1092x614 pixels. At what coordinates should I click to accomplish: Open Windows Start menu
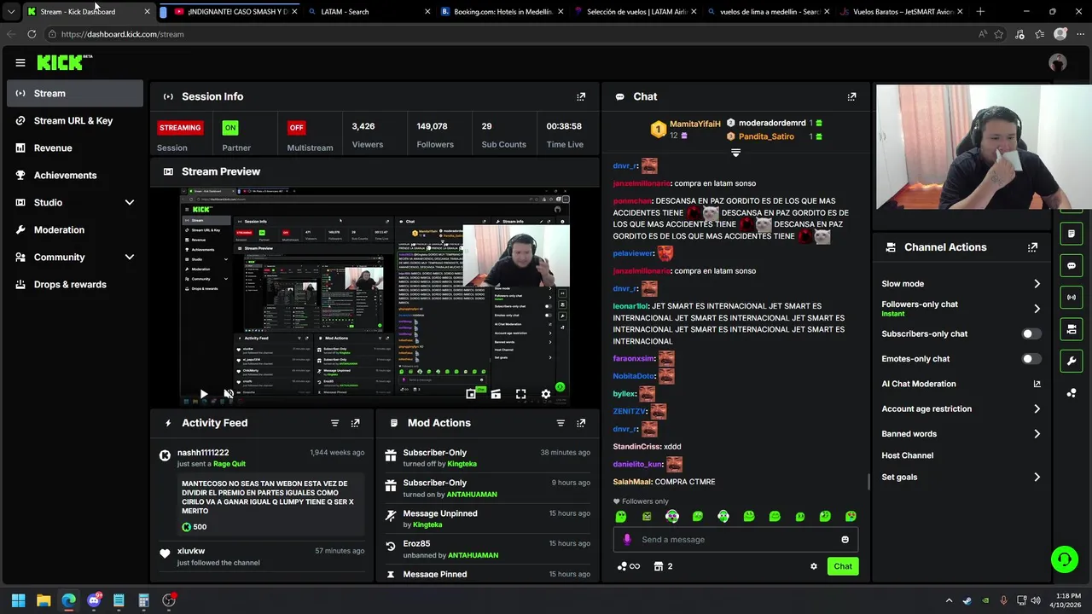click(18, 600)
